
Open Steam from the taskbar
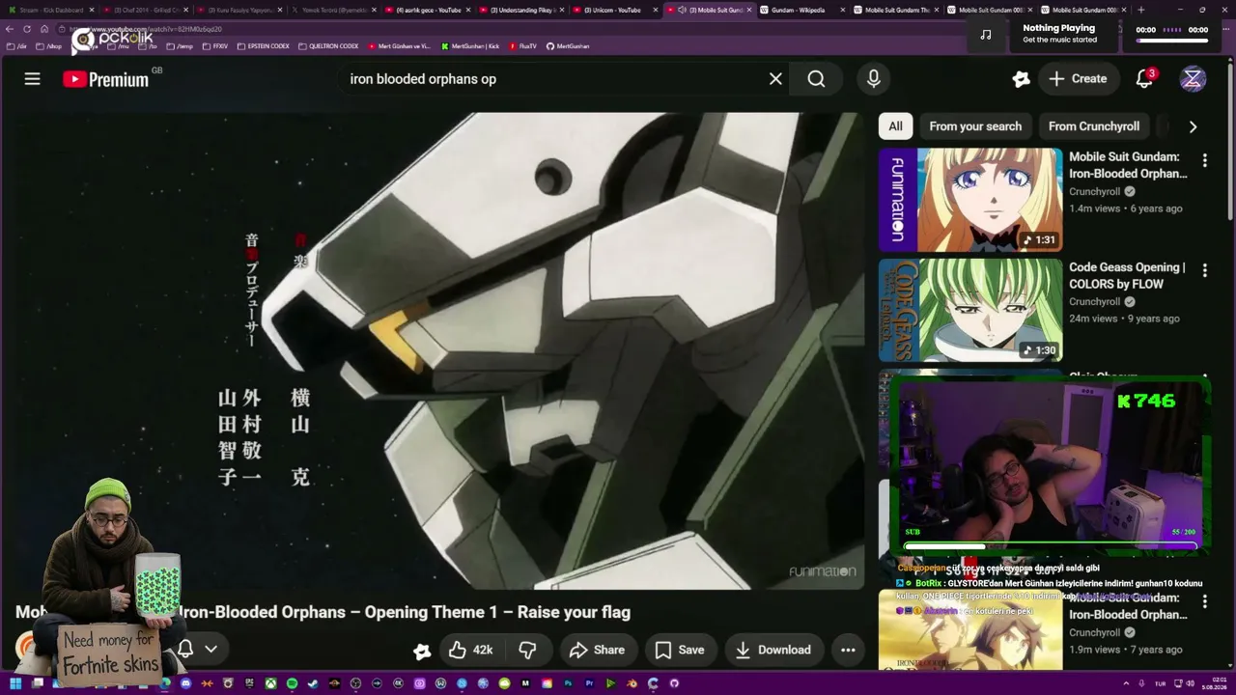click(x=313, y=683)
